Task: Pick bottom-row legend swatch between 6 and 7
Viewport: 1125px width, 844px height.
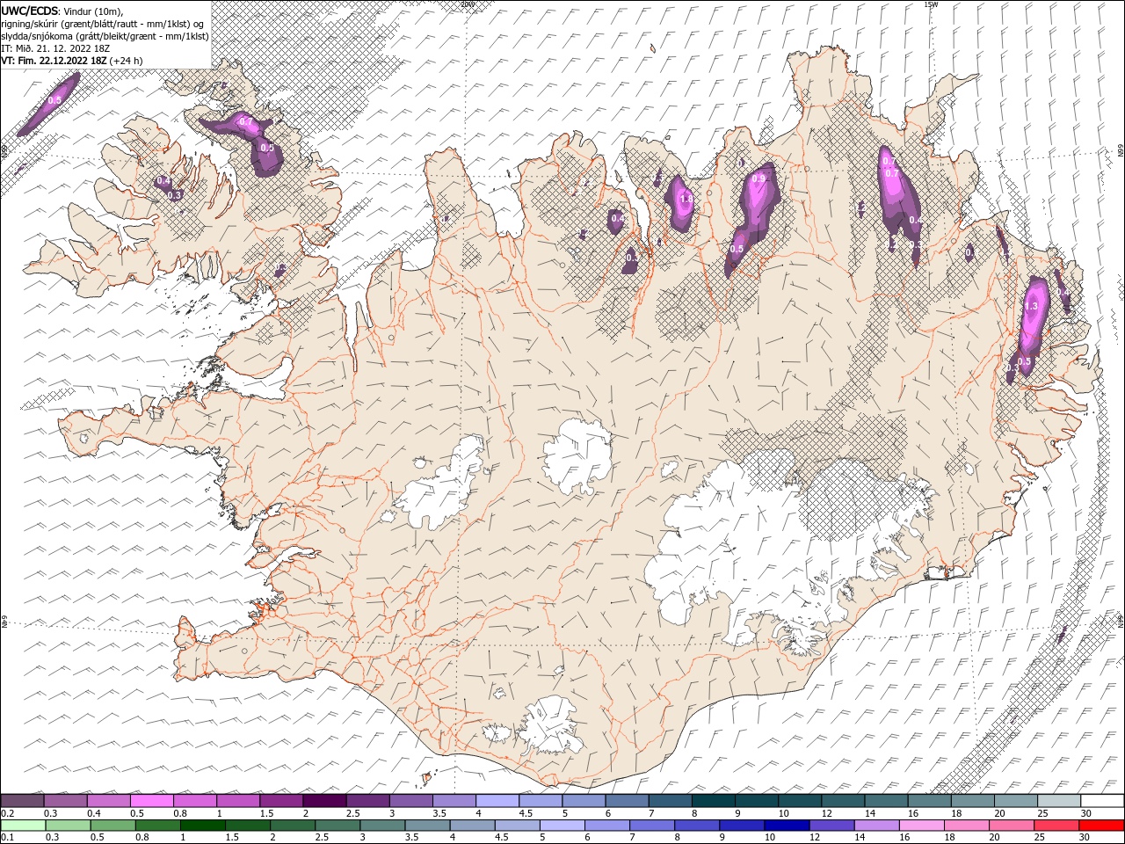Action: (606, 826)
